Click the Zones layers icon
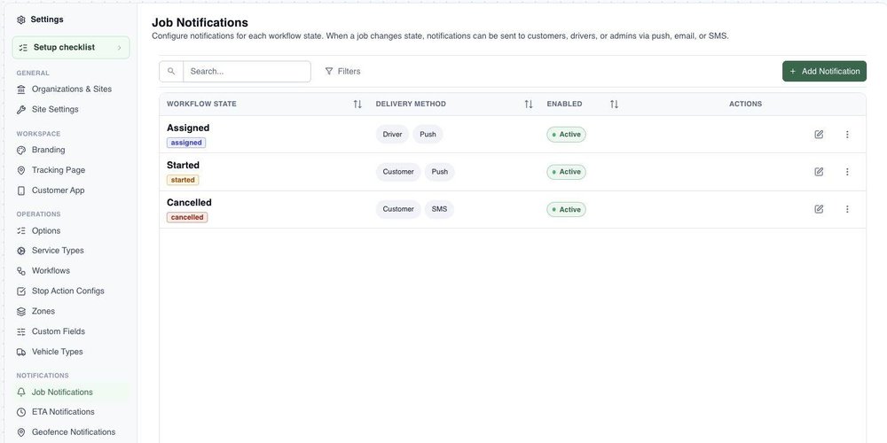This screenshot has height=443, width=887. 21,311
